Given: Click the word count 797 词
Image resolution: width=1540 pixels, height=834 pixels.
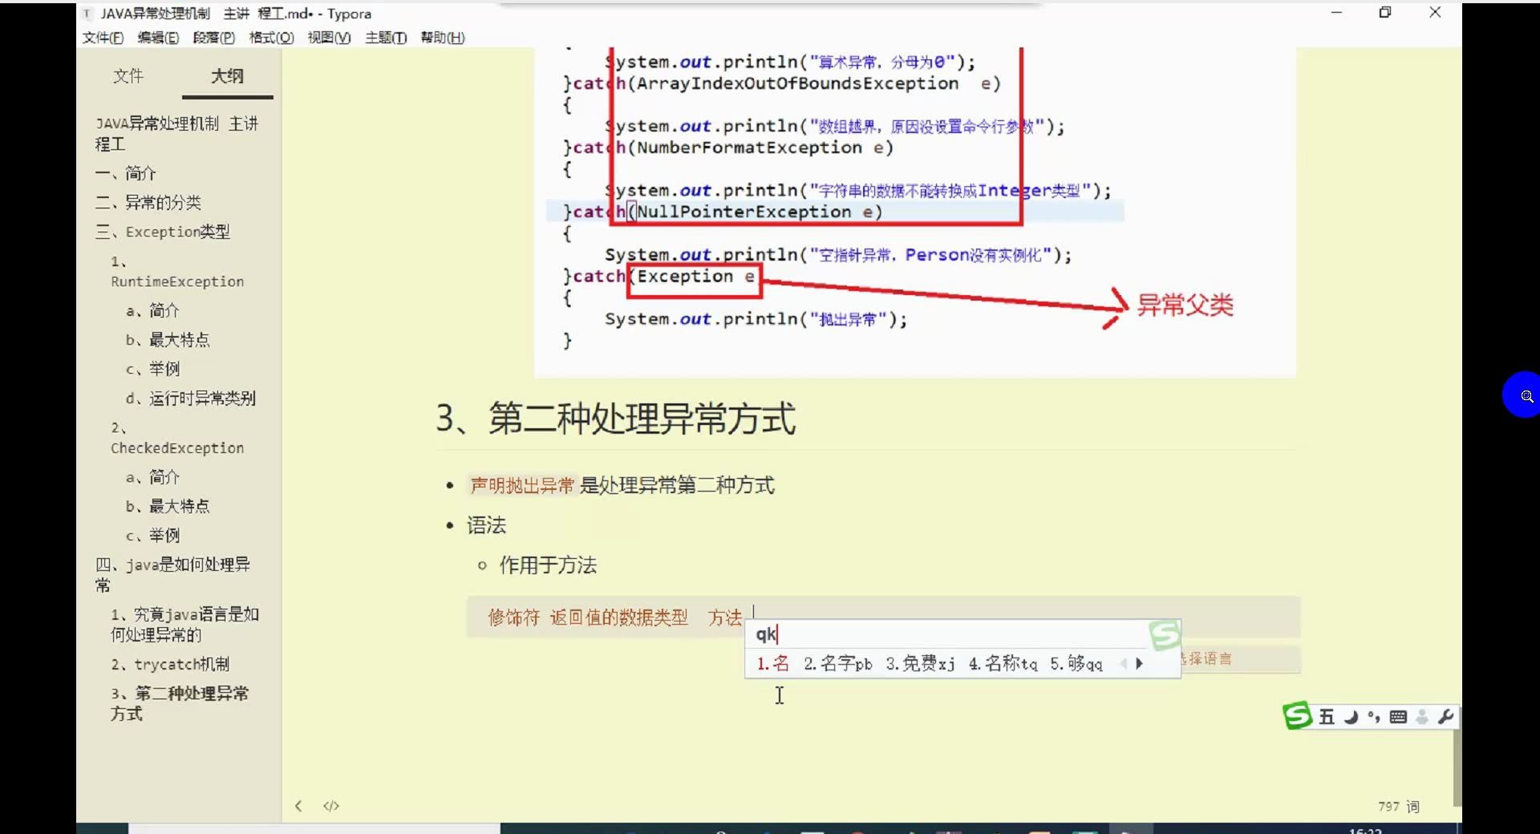Looking at the screenshot, I should 1399,806.
